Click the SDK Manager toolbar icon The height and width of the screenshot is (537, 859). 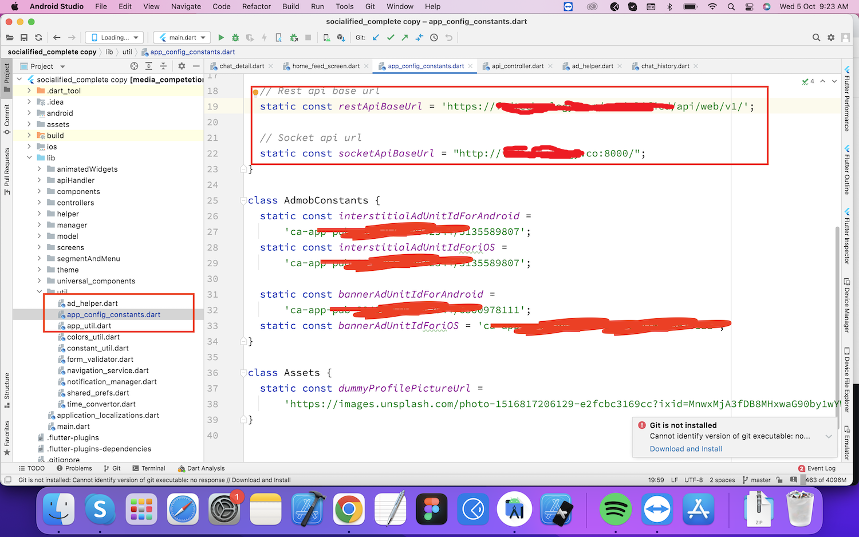341,38
